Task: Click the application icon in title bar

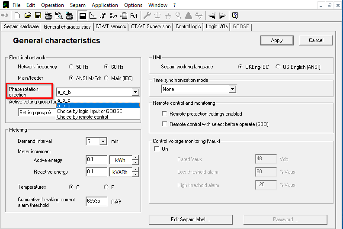Action: [6, 5]
